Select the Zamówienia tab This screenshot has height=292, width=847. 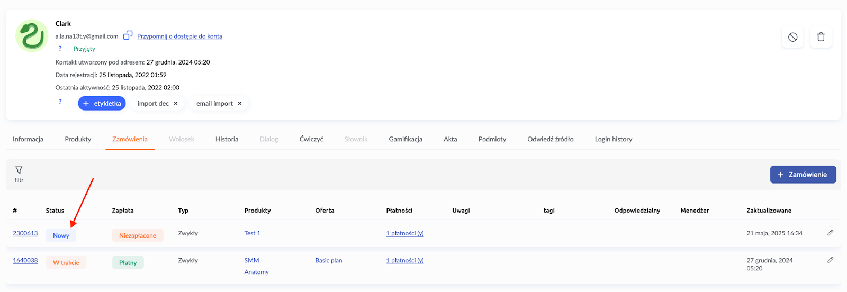(130, 139)
